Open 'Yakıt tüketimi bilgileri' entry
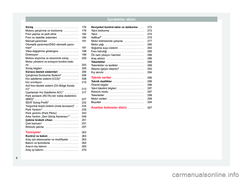The height and width of the screenshot is (179, 243). coord(121,88)
